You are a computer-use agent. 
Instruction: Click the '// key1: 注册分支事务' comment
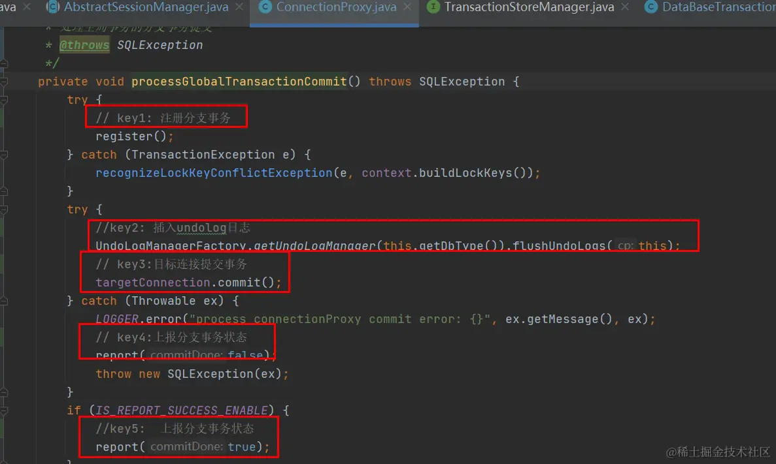click(x=163, y=118)
